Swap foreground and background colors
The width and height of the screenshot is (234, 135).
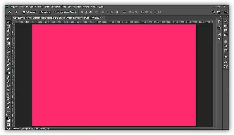click(x=9, y=115)
